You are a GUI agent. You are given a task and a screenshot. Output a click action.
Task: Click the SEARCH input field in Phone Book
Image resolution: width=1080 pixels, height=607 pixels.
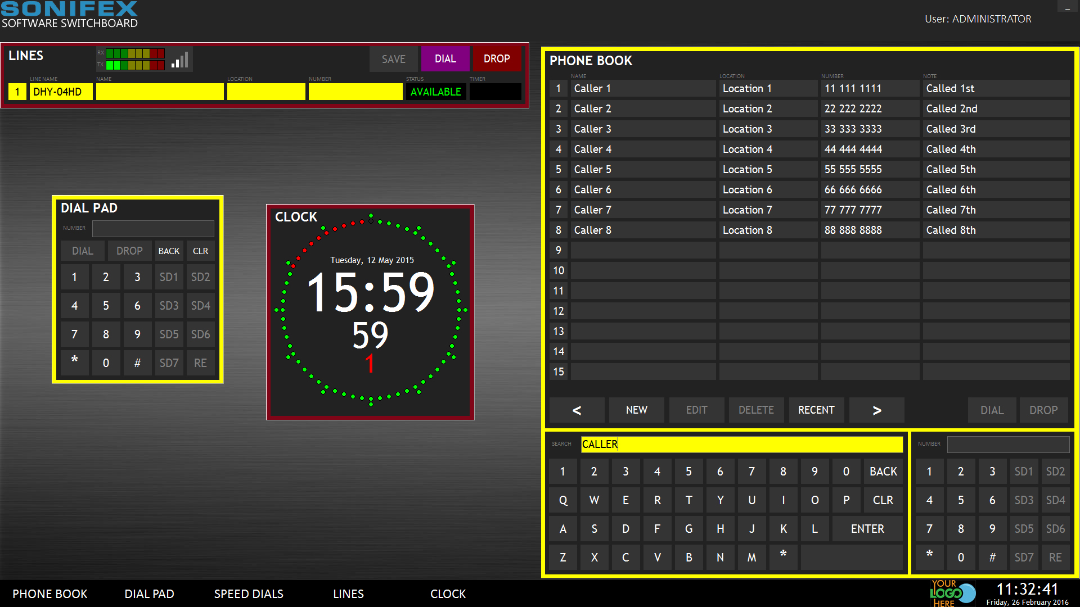(740, 444)
